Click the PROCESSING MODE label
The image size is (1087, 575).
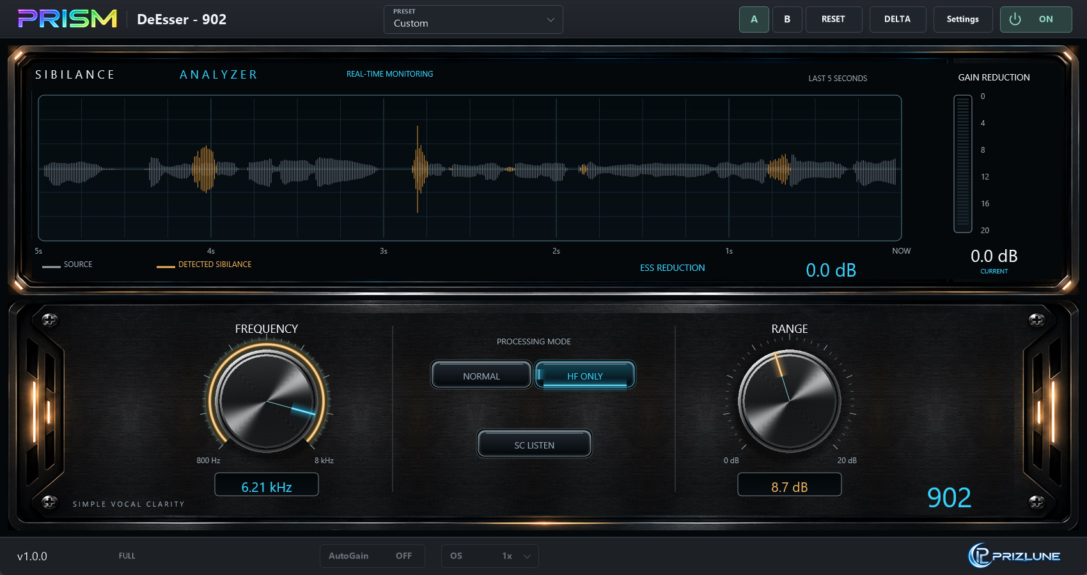click(x=534, y=342)
